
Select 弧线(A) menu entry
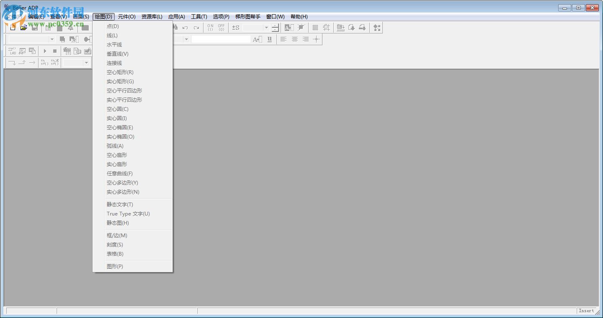coord(133,146)
